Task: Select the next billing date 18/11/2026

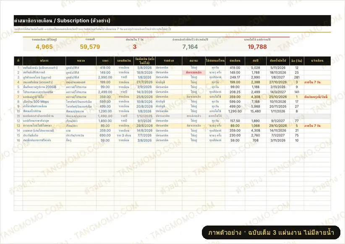Action: pos(278,73)
